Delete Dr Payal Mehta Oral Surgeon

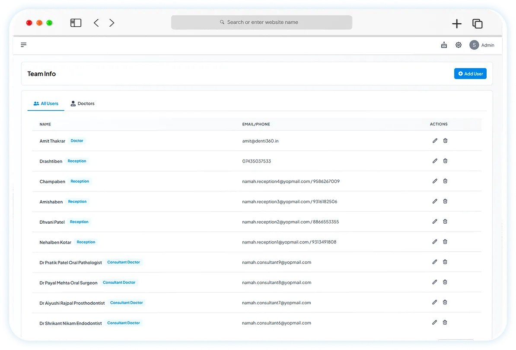pos(445,282)
